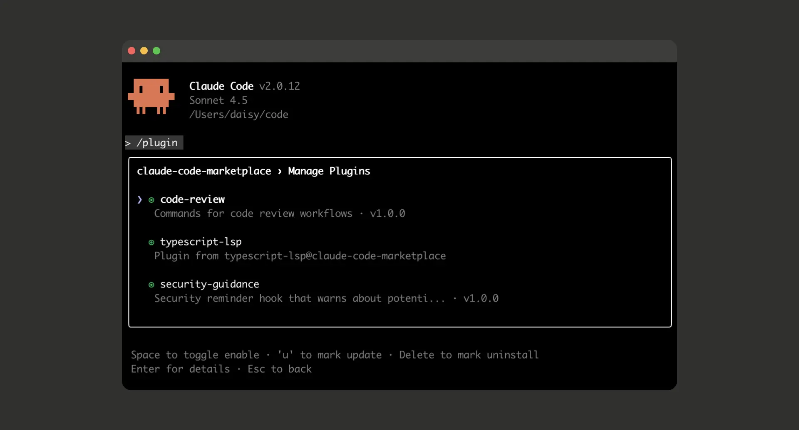This screenshot has height=430, width=799.
Task: Select the chevron marking the highlighted plugin
Action: [139, 200]
